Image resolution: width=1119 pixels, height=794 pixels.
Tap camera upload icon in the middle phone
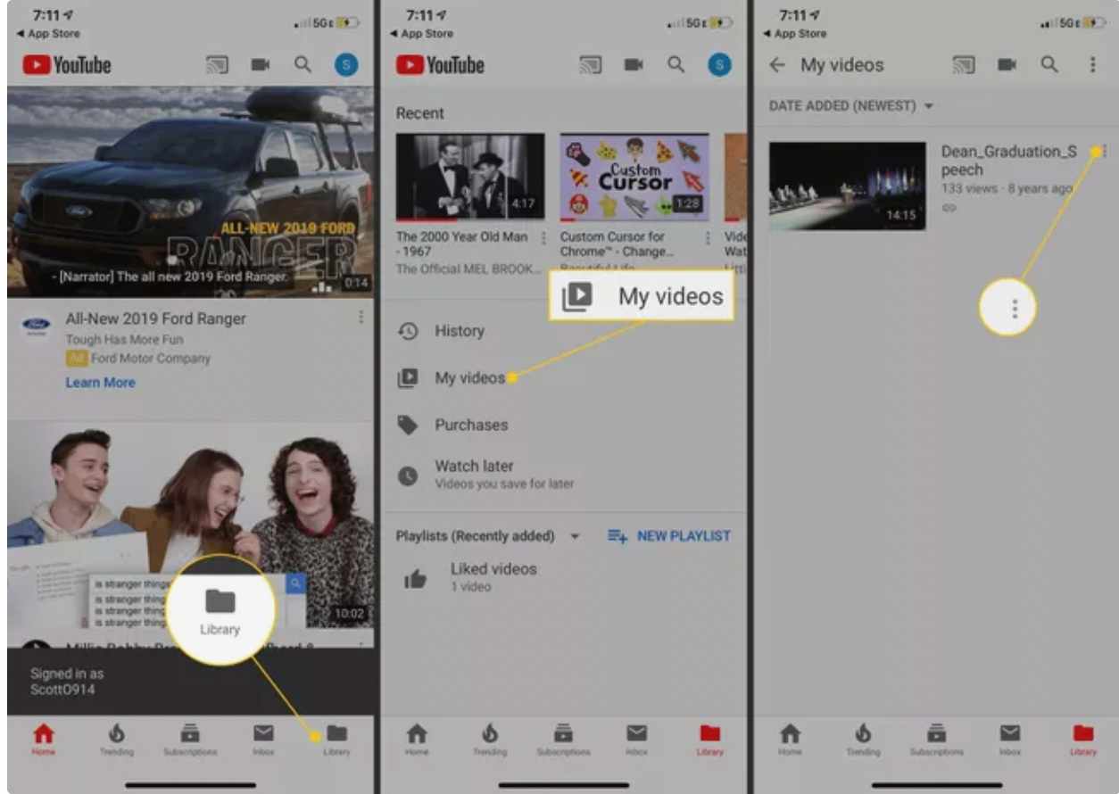[634, 64]
